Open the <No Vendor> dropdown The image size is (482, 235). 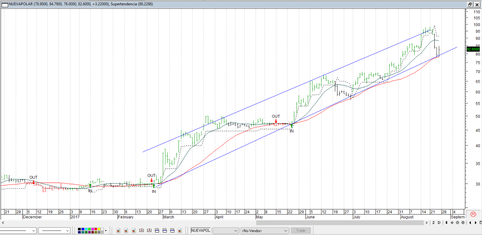264,231
